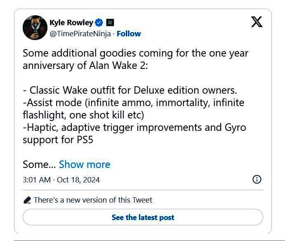Click the "Some additional goodies" opening line
This screenshot has width=285, height=241.
pyautogui.click(x=135, y=54)
